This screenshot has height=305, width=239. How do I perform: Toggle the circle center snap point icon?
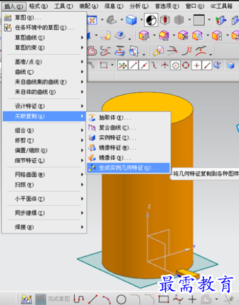point(175,65)
